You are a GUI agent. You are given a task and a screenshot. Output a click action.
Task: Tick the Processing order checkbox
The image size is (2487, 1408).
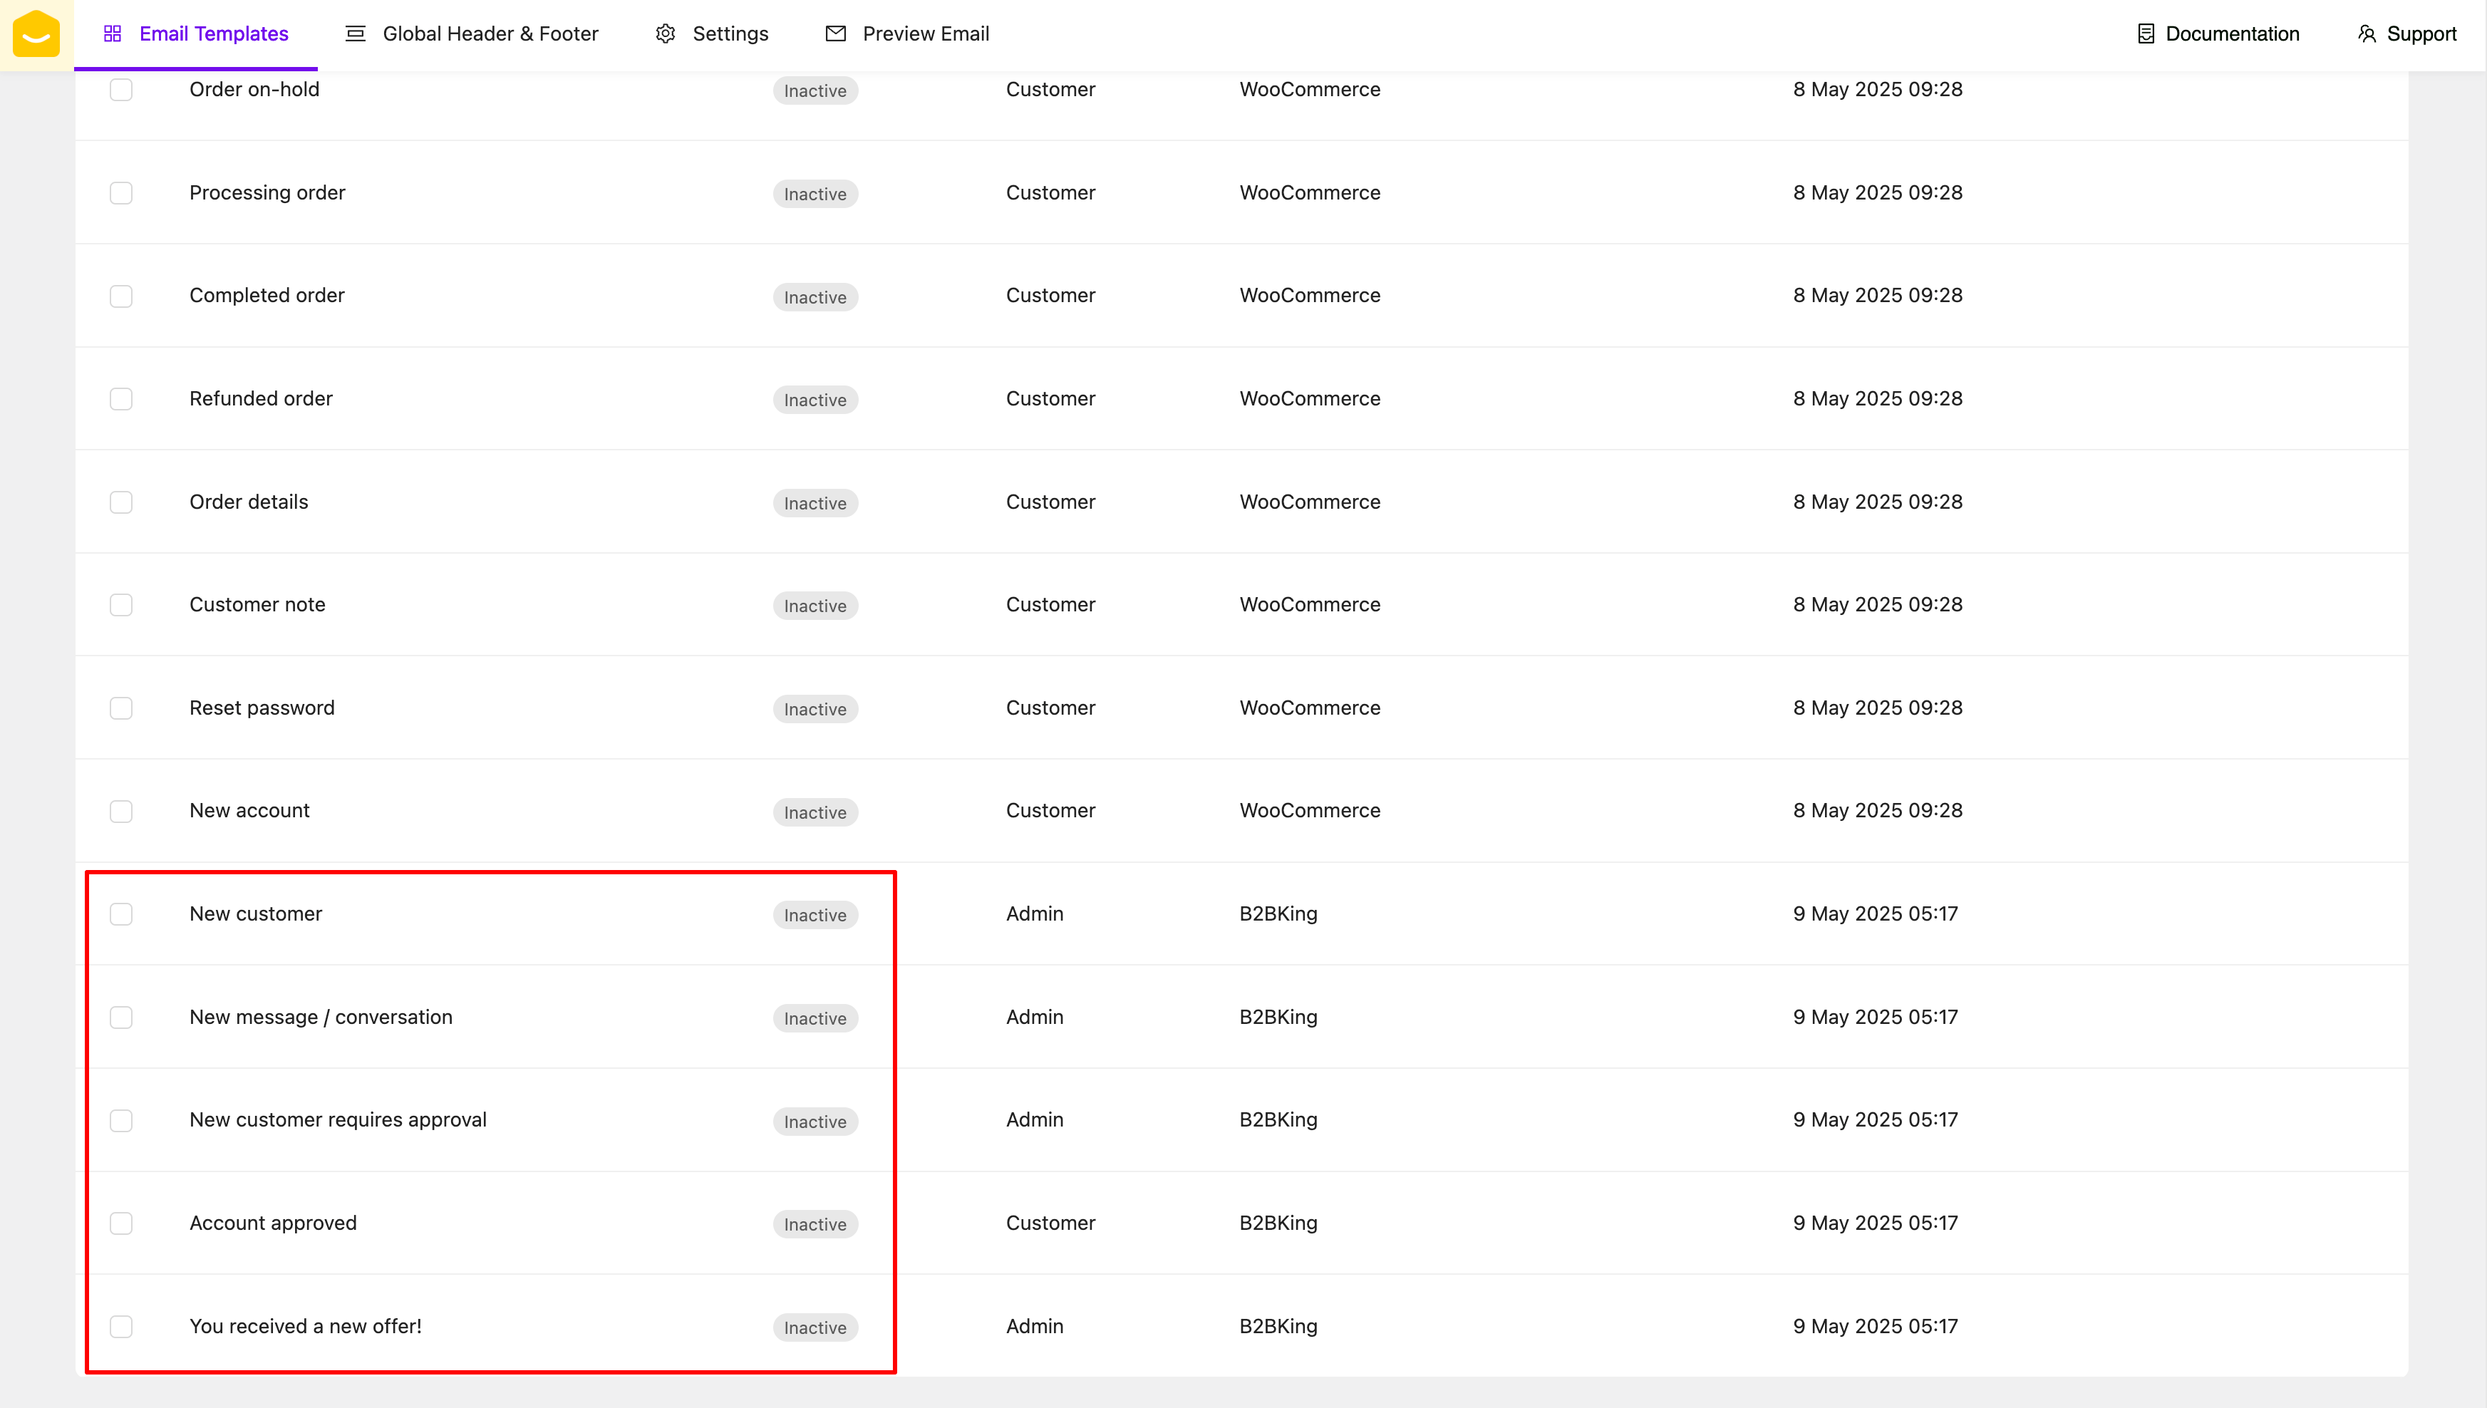121,192
